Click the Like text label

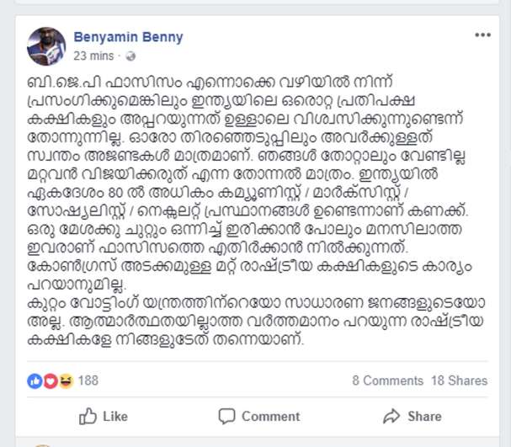[115, 417]
